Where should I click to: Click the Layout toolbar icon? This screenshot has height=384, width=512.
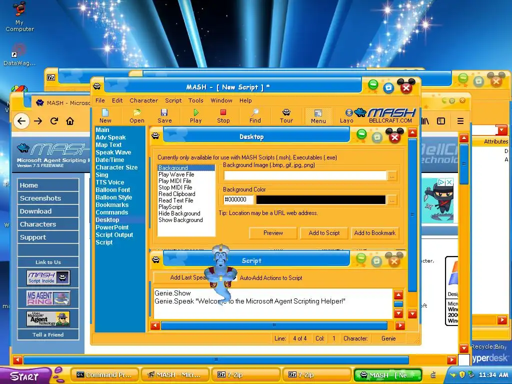tap(346, 116)
